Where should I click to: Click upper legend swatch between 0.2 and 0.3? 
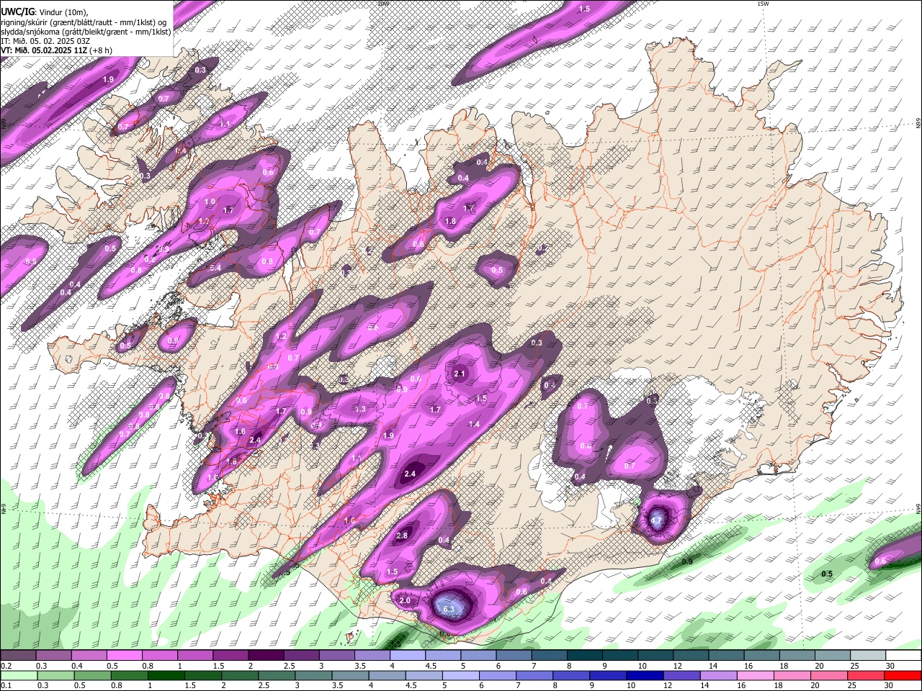(18, 656)
